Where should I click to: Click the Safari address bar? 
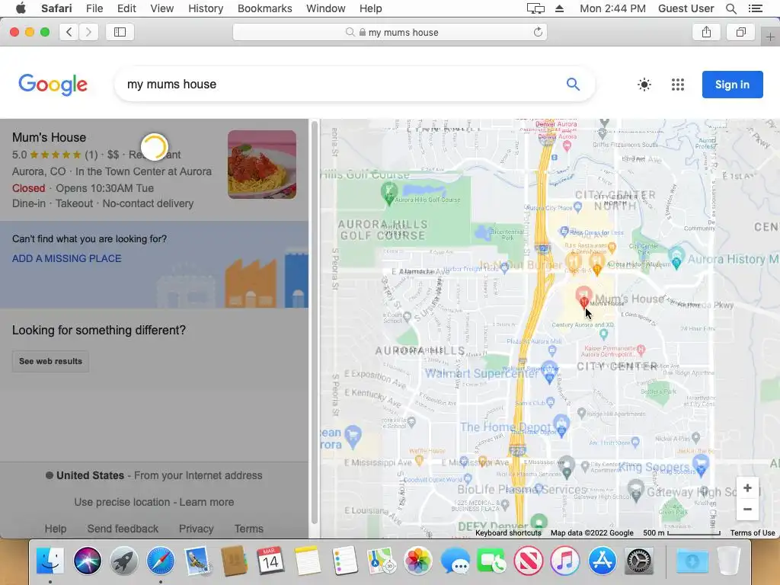(390, 32)
